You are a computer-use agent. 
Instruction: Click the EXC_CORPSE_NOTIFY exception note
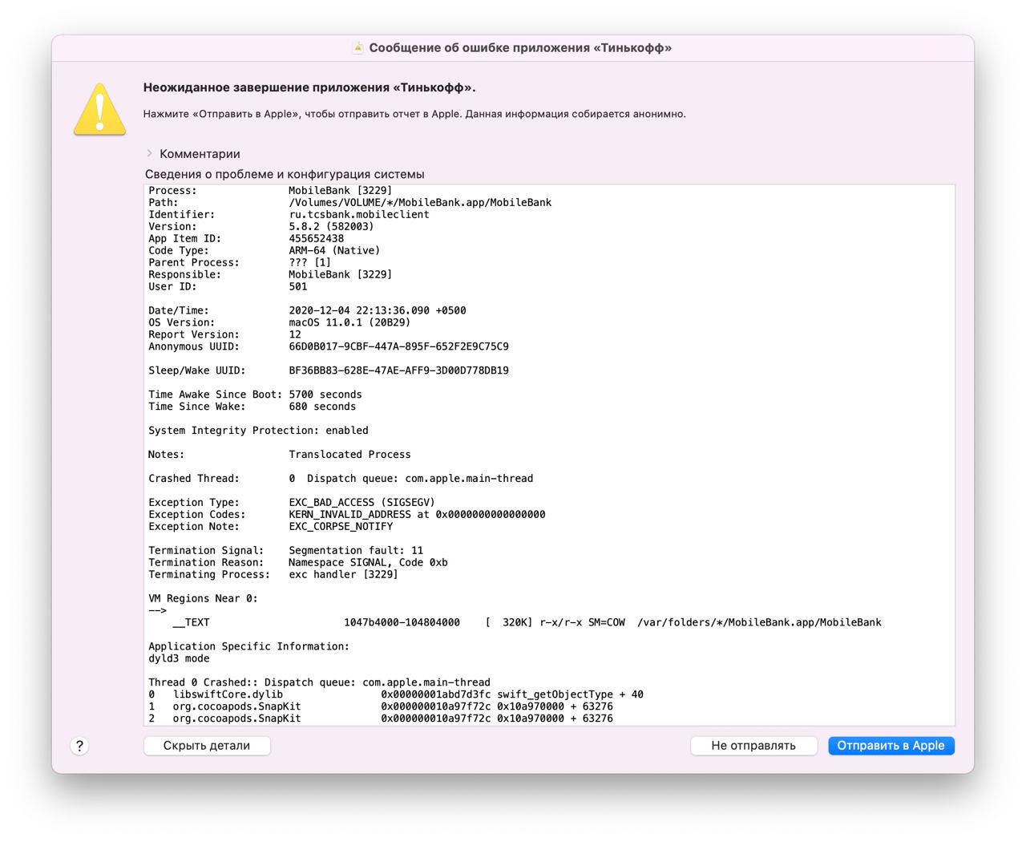click(x=341, y=528)
